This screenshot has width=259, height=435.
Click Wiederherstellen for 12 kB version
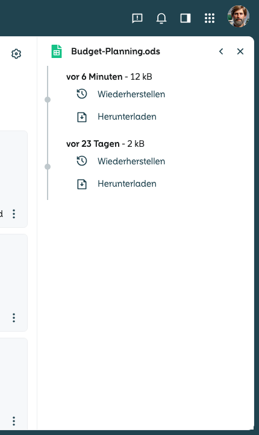(131, 94)
